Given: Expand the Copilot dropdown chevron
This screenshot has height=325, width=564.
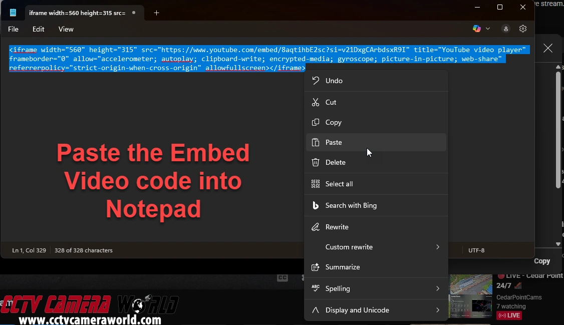Looking at the screenshot, I should 488,29.
